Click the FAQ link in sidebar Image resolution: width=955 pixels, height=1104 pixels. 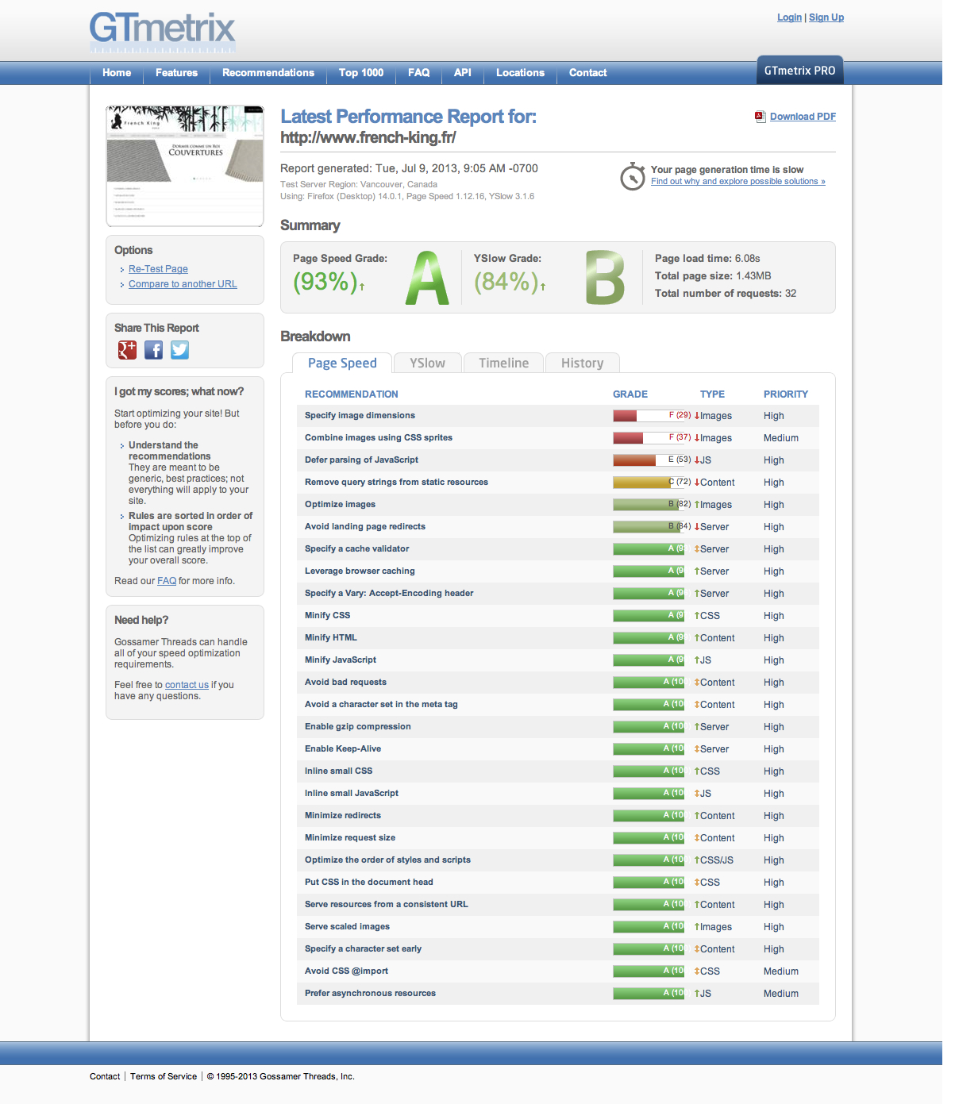(167, 581)
